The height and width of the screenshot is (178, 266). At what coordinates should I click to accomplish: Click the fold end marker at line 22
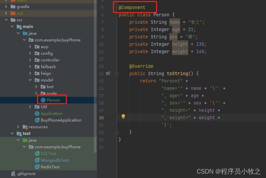coord(117,132)
